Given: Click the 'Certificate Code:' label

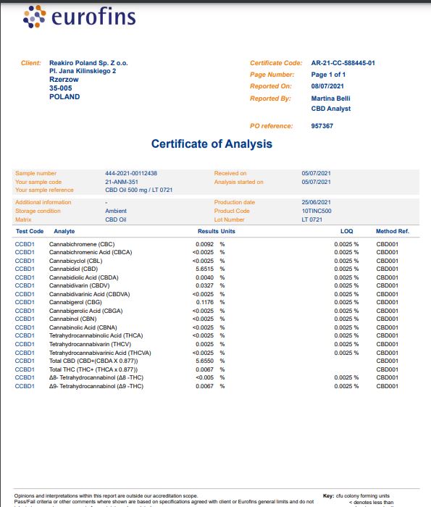Looking at the screenshot, I should click(276, 63).
